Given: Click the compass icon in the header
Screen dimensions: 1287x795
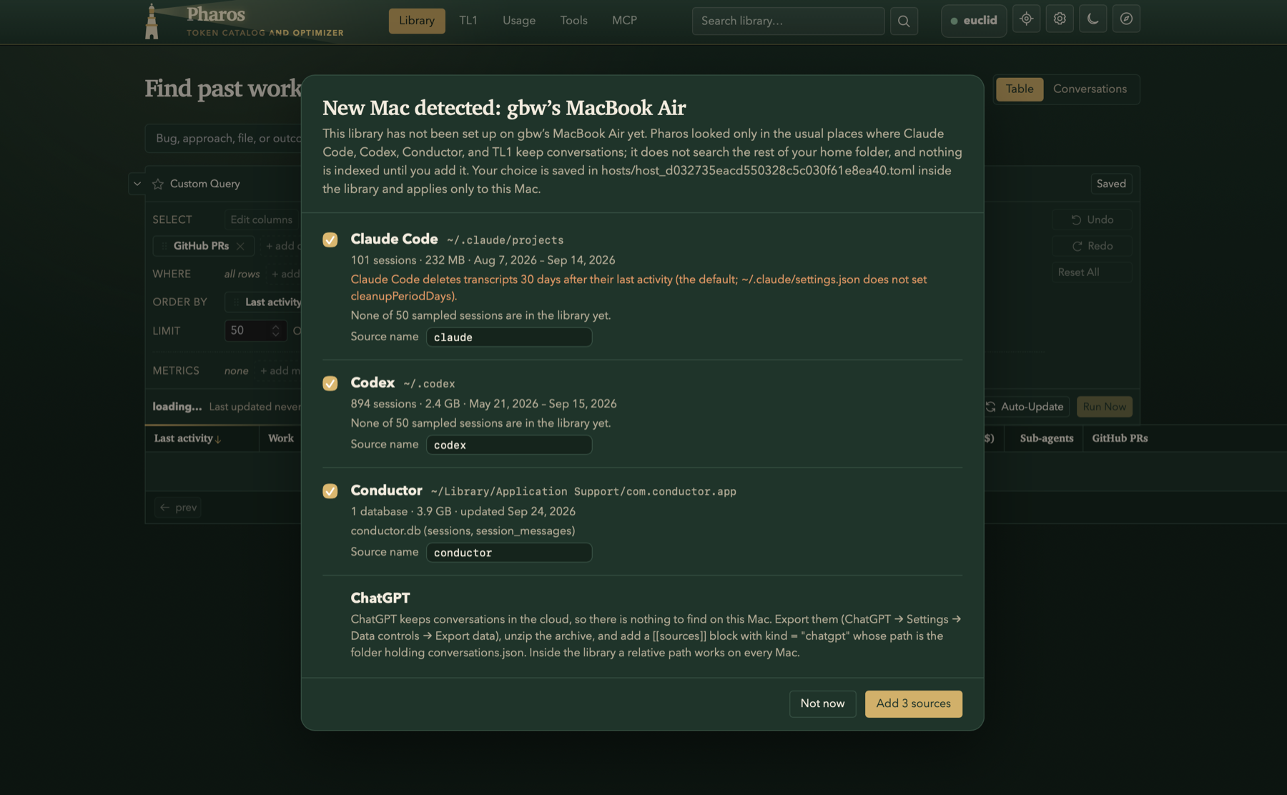Looking at the screenshot, I should click(1126, 19).
